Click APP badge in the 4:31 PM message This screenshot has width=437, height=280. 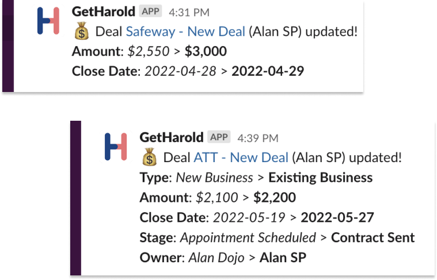[x=151, y=11]
